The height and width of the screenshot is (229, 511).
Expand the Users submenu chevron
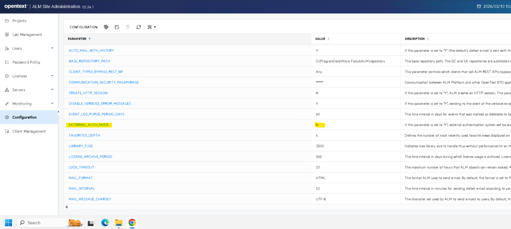[52, 48]
